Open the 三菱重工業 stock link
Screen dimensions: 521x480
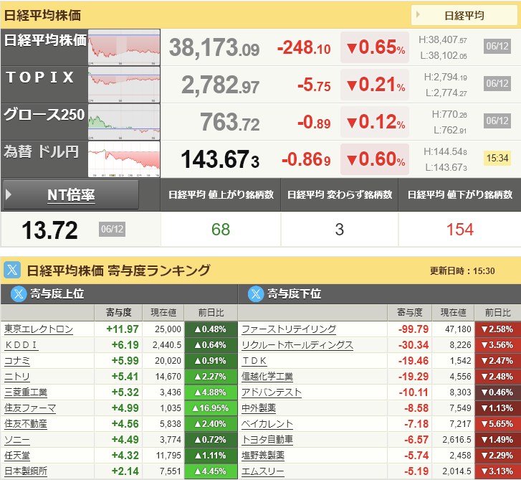click(26, 392)
